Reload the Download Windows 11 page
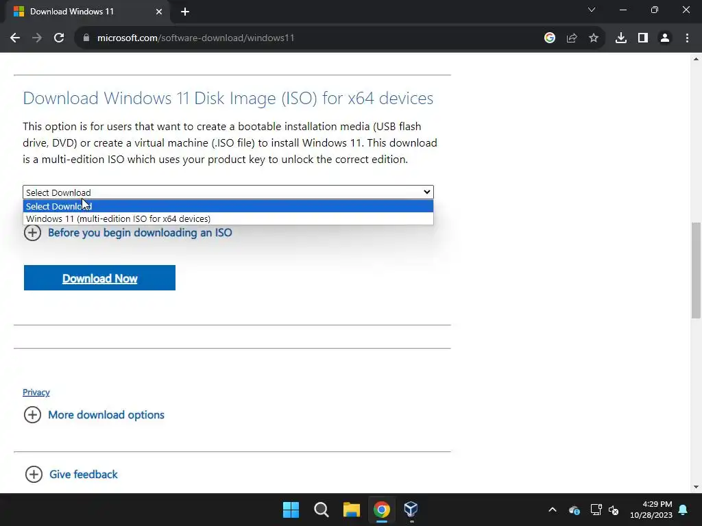Viewport: 702px width, 526px height. (x=59, y=38)
